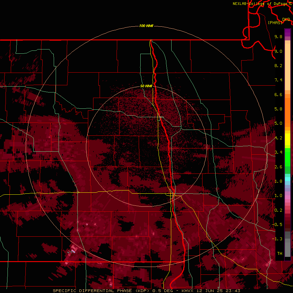The height and width of the screenshot is (293, 293).
Task: Click the 4.2 value on the color scale
Action: tap(278, 138)
